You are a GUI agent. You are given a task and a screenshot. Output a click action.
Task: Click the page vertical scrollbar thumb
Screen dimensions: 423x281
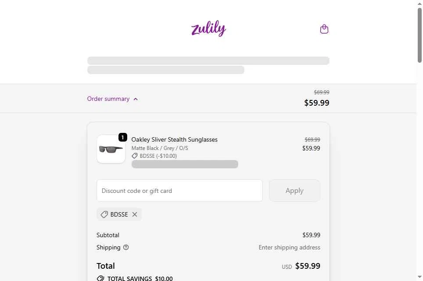[x=419, y=35]
